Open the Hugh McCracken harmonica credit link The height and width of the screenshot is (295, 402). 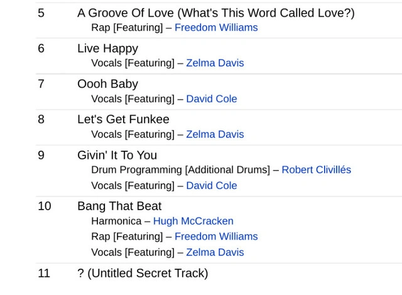(x=193, y=221)
